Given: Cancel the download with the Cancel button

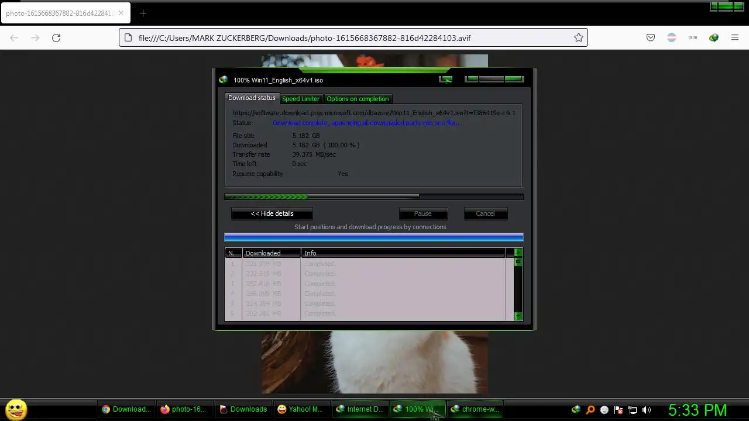Looking at the screenshot, I should 485,213.
